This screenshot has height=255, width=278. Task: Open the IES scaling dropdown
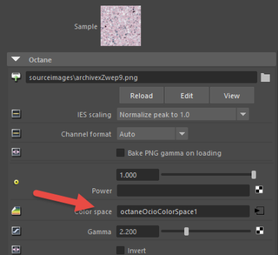click(183, 114)
